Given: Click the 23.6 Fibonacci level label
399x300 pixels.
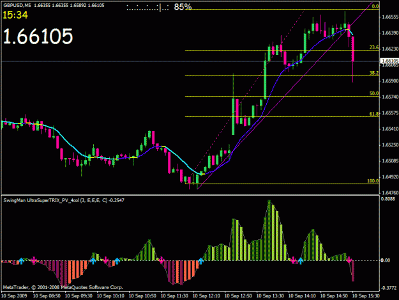Looking at the screenshot, I should (374, 47).
